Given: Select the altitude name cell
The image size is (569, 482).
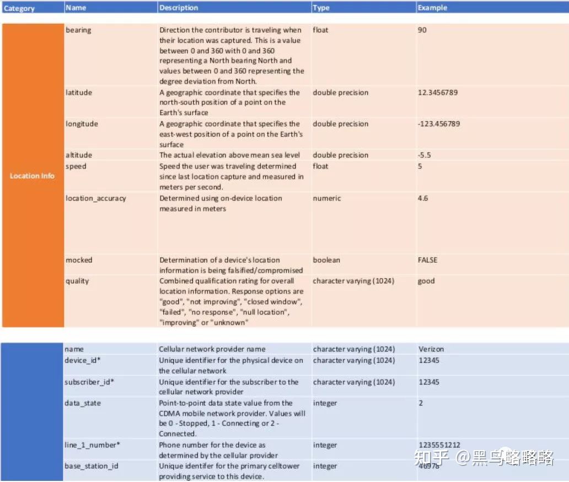Looking at the screenshot, I should pyautogui.click(x=79, y=155).
